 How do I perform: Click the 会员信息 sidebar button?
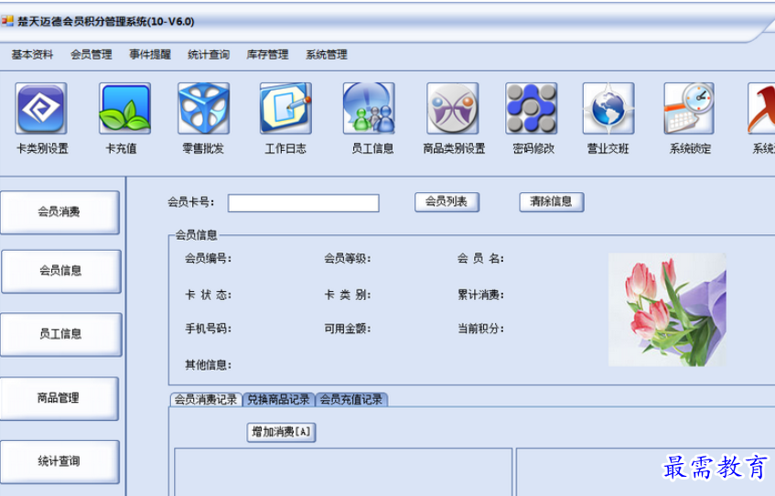tap(60, 271)
